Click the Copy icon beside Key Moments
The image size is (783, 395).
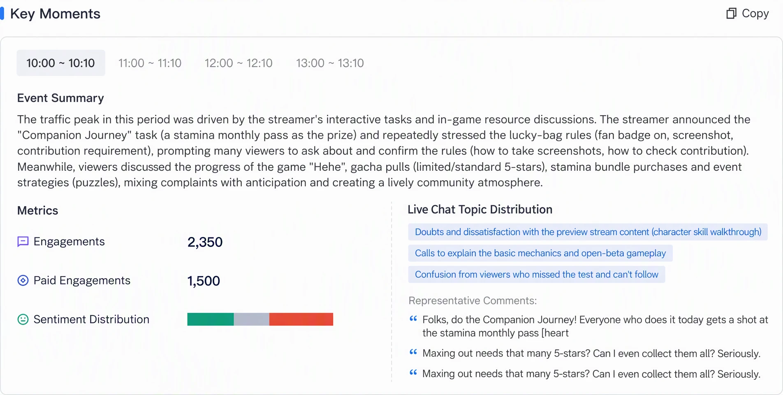coord(731,14)
